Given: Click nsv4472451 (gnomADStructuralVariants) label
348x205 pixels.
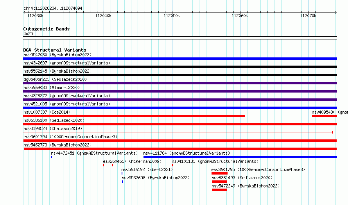Looking at the screenshot, I should click(x=94, y=153).
